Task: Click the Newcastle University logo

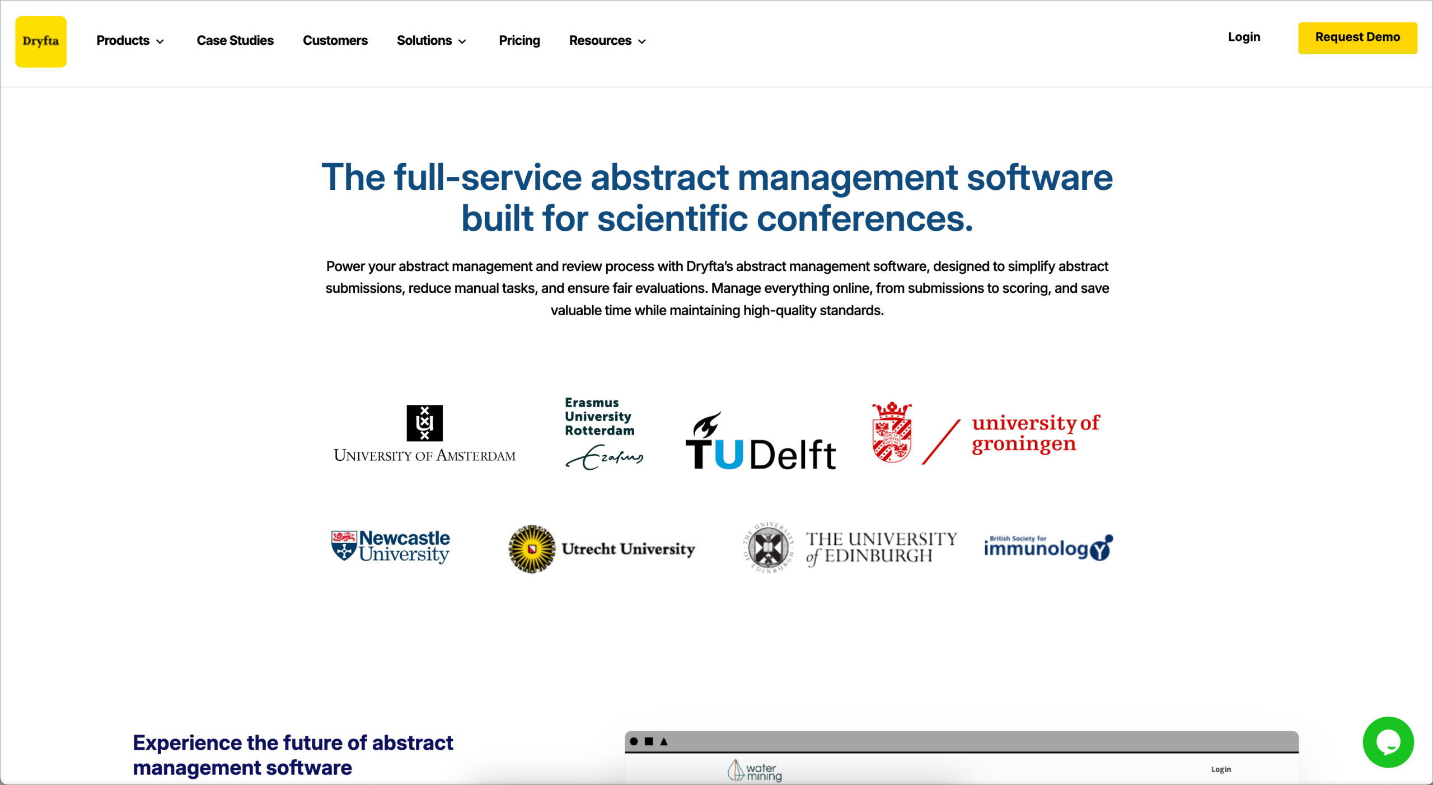Action: coord(391,546)
